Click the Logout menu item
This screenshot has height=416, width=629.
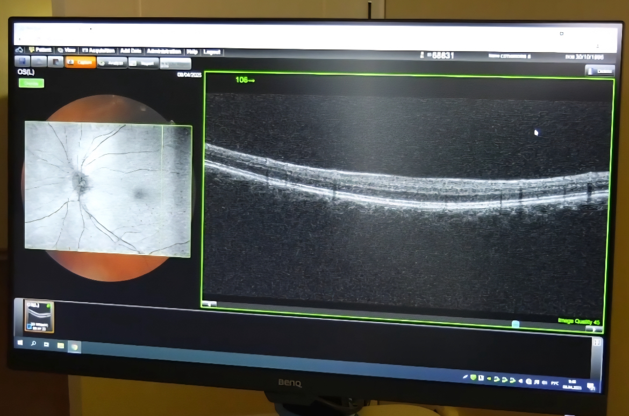point(212,52)
